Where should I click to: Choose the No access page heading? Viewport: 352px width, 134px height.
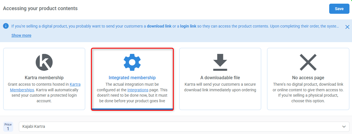308,78
